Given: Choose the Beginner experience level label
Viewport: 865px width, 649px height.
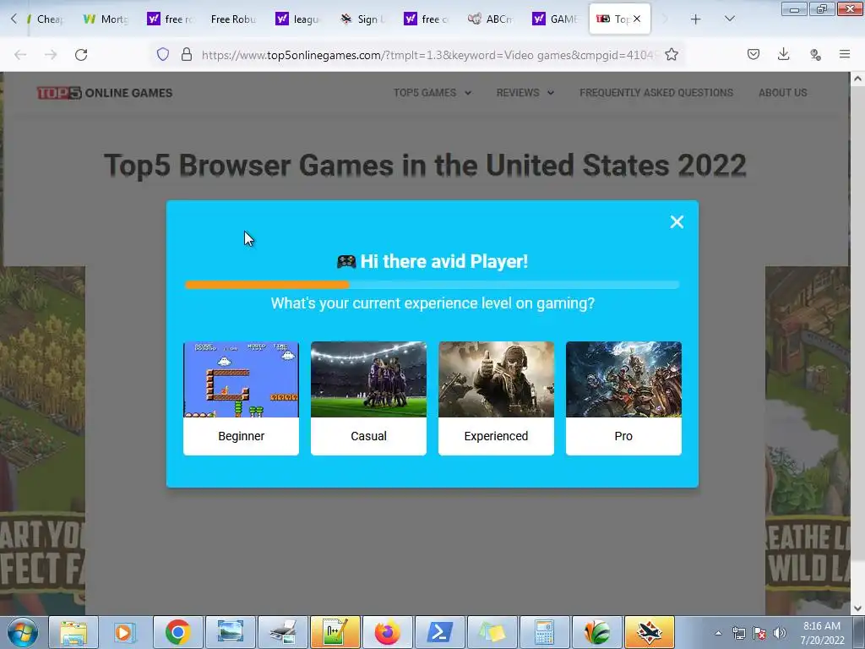Looking at the screenshot, I should pyautogui.click(x=241, y=436).
